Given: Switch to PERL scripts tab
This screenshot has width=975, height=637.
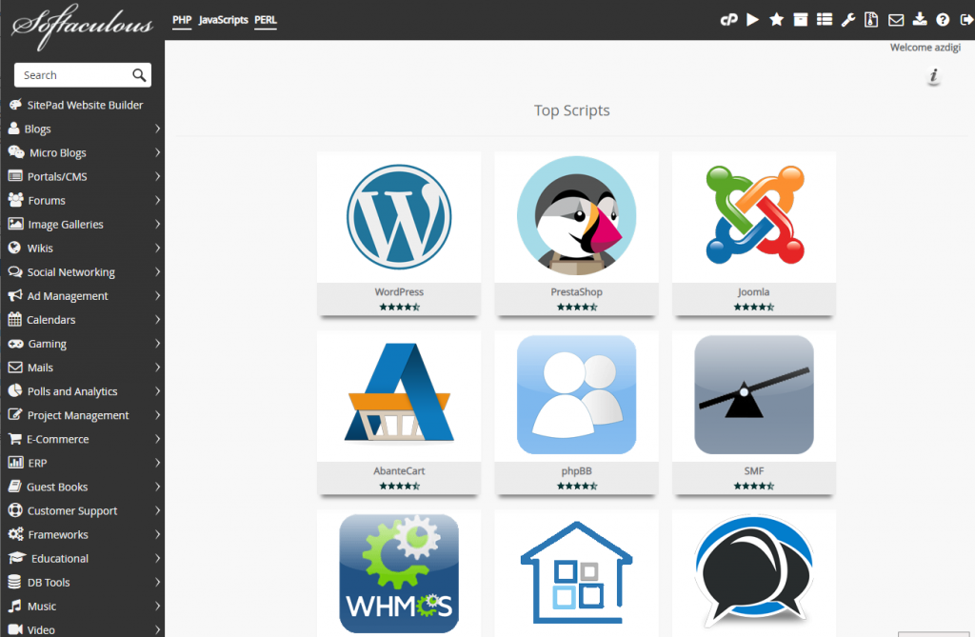Looking at the screenshot, I should [266, 20].
